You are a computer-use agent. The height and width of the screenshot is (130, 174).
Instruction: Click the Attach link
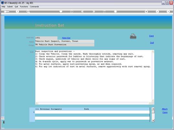tap(165, 109)
